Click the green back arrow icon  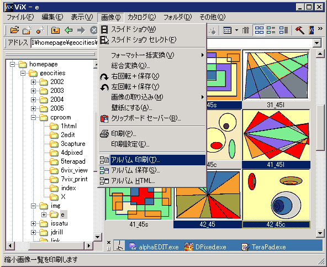(68, 30)
